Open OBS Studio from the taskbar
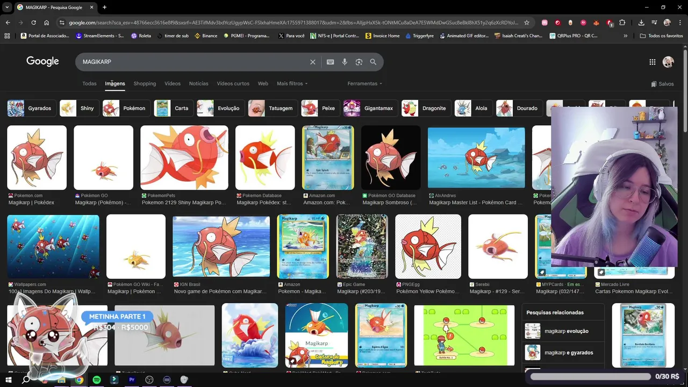Screen dimensions: 688x387 coord(149,379)
